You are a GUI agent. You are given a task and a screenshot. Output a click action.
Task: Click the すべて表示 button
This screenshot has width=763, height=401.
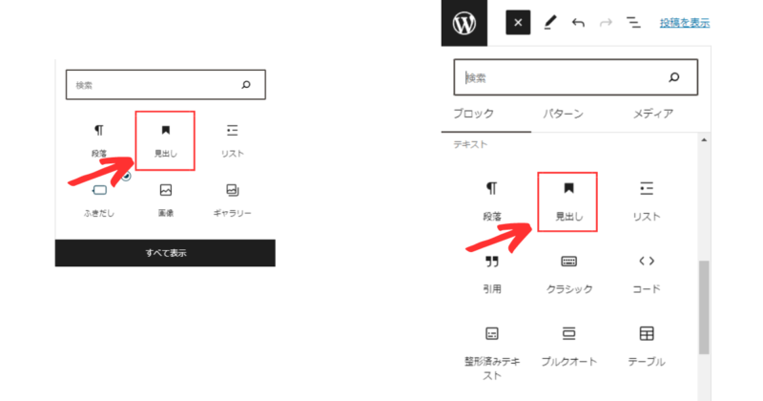coord(165,253)
